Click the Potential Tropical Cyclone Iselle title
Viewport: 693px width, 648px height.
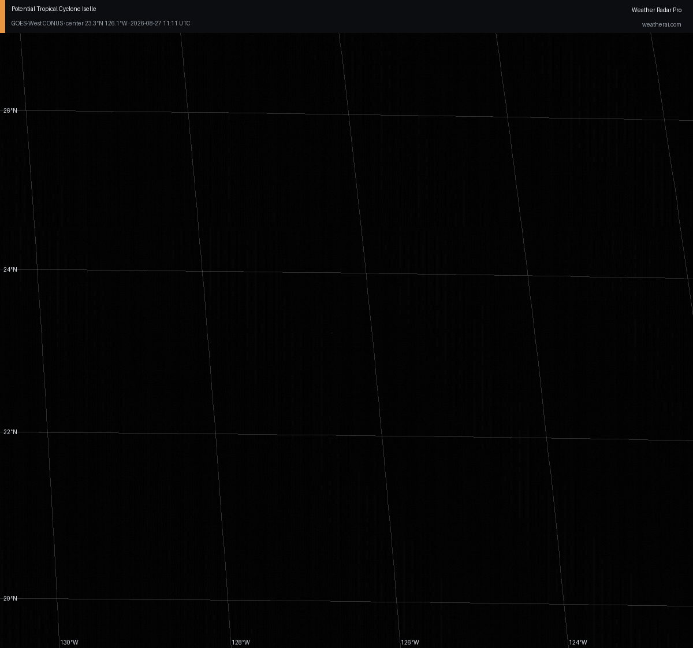tap(54, 9)
